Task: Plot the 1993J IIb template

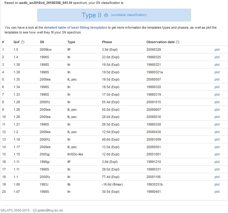Action: tap(217, 184)
